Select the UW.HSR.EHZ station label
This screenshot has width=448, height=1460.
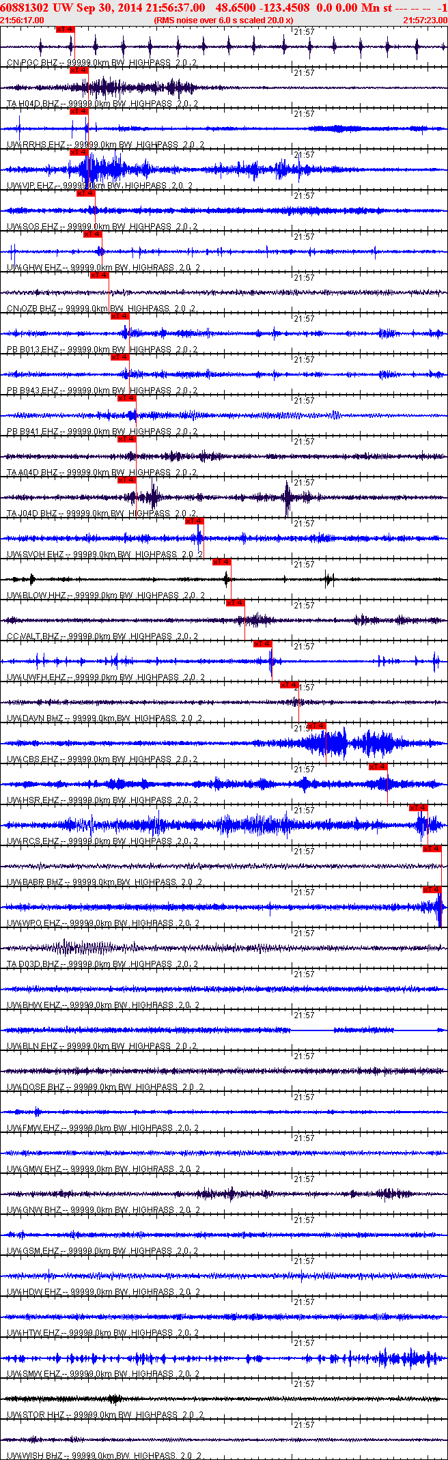[102, 800]
